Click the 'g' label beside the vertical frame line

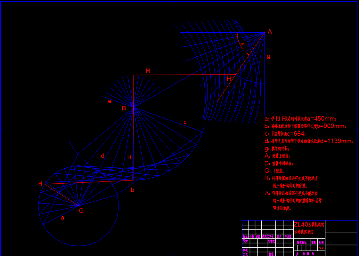pos(269,56)
